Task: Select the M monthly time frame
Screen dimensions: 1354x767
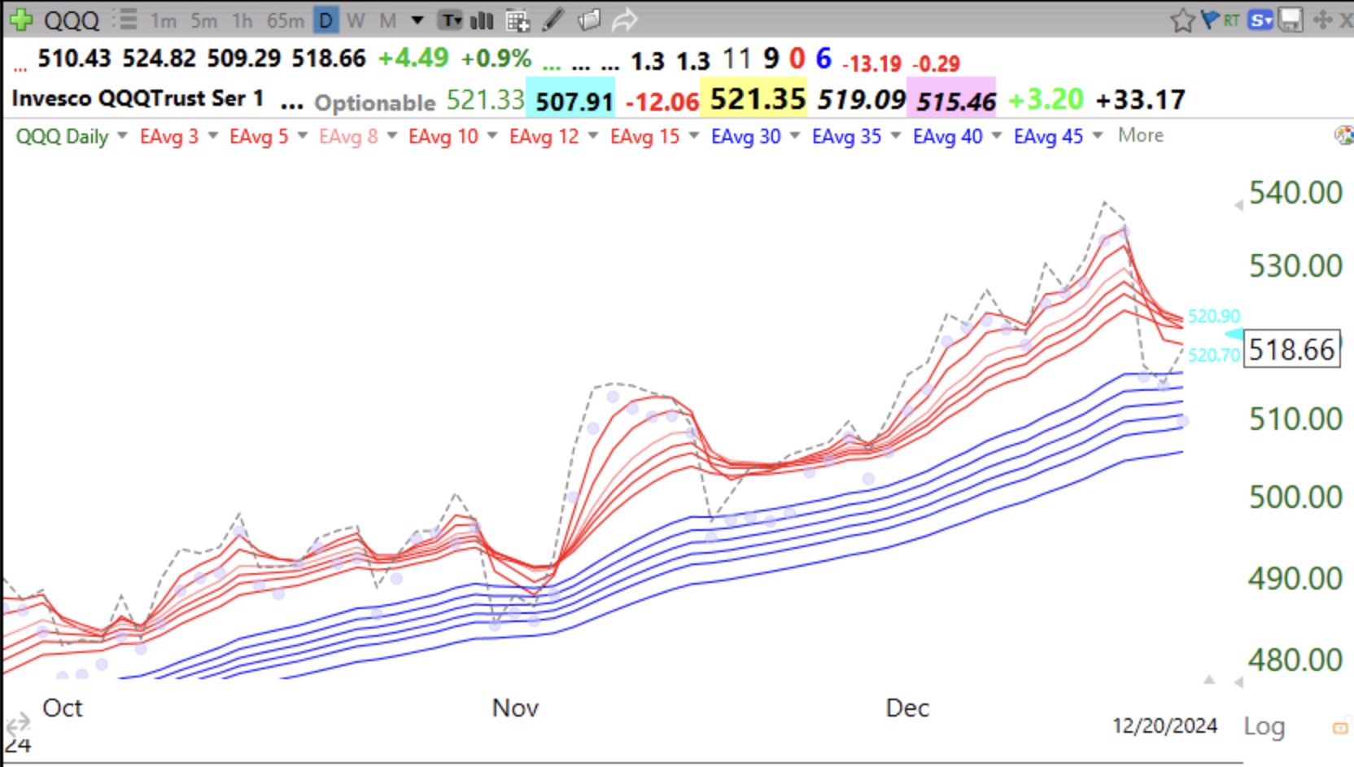Action: coord(388,20)
